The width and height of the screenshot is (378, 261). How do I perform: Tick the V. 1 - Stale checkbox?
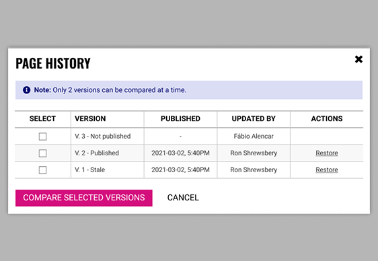coord(42,170)
